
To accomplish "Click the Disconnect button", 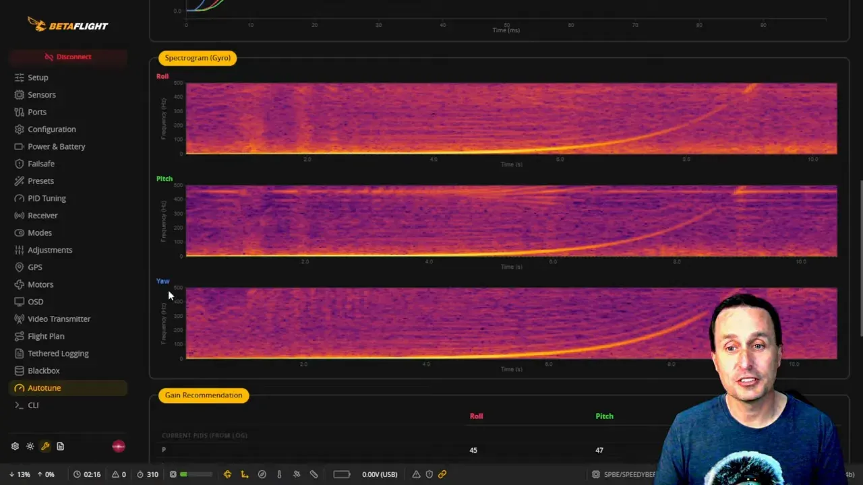I will pyautogui.click(x=67, y=57).
